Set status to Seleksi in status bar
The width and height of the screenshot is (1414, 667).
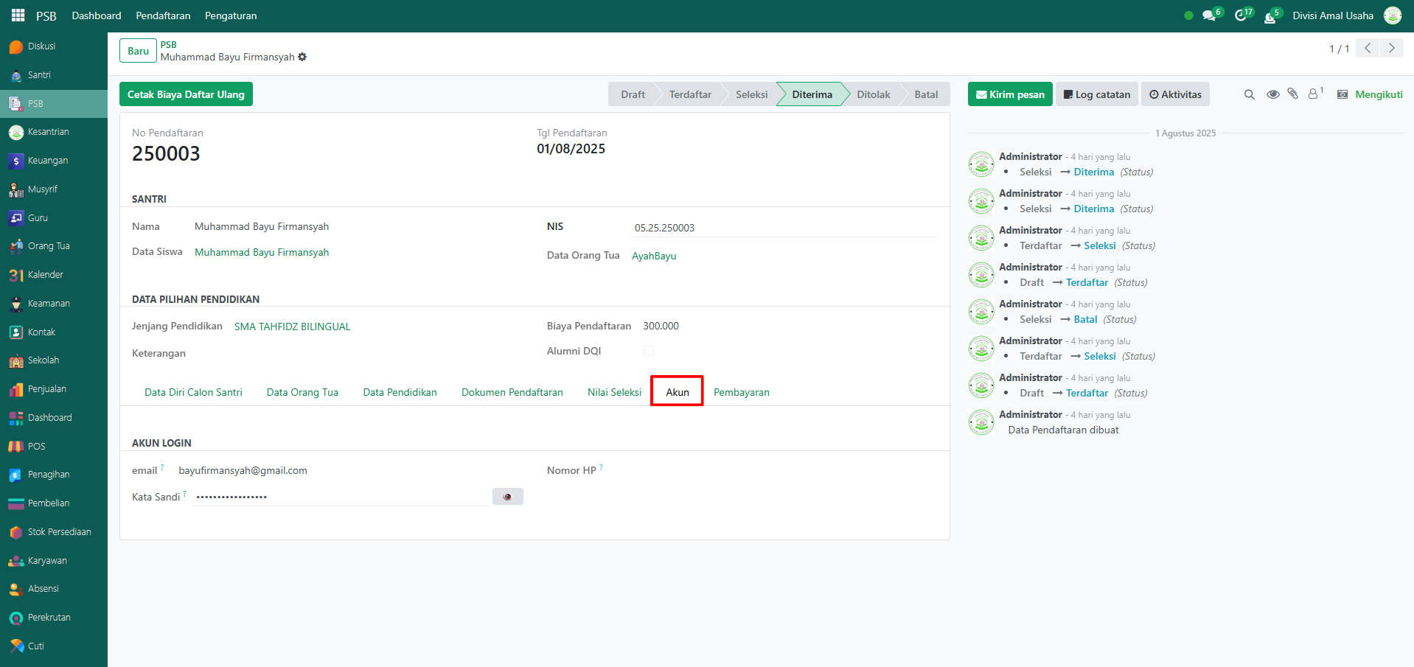(x=750, y=94)
